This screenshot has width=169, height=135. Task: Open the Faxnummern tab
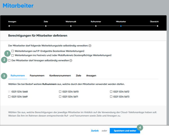coord(37,76)
